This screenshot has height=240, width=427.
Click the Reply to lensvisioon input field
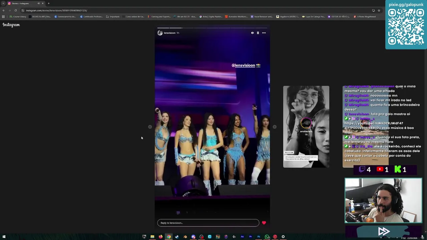click(x=208, y=223)
